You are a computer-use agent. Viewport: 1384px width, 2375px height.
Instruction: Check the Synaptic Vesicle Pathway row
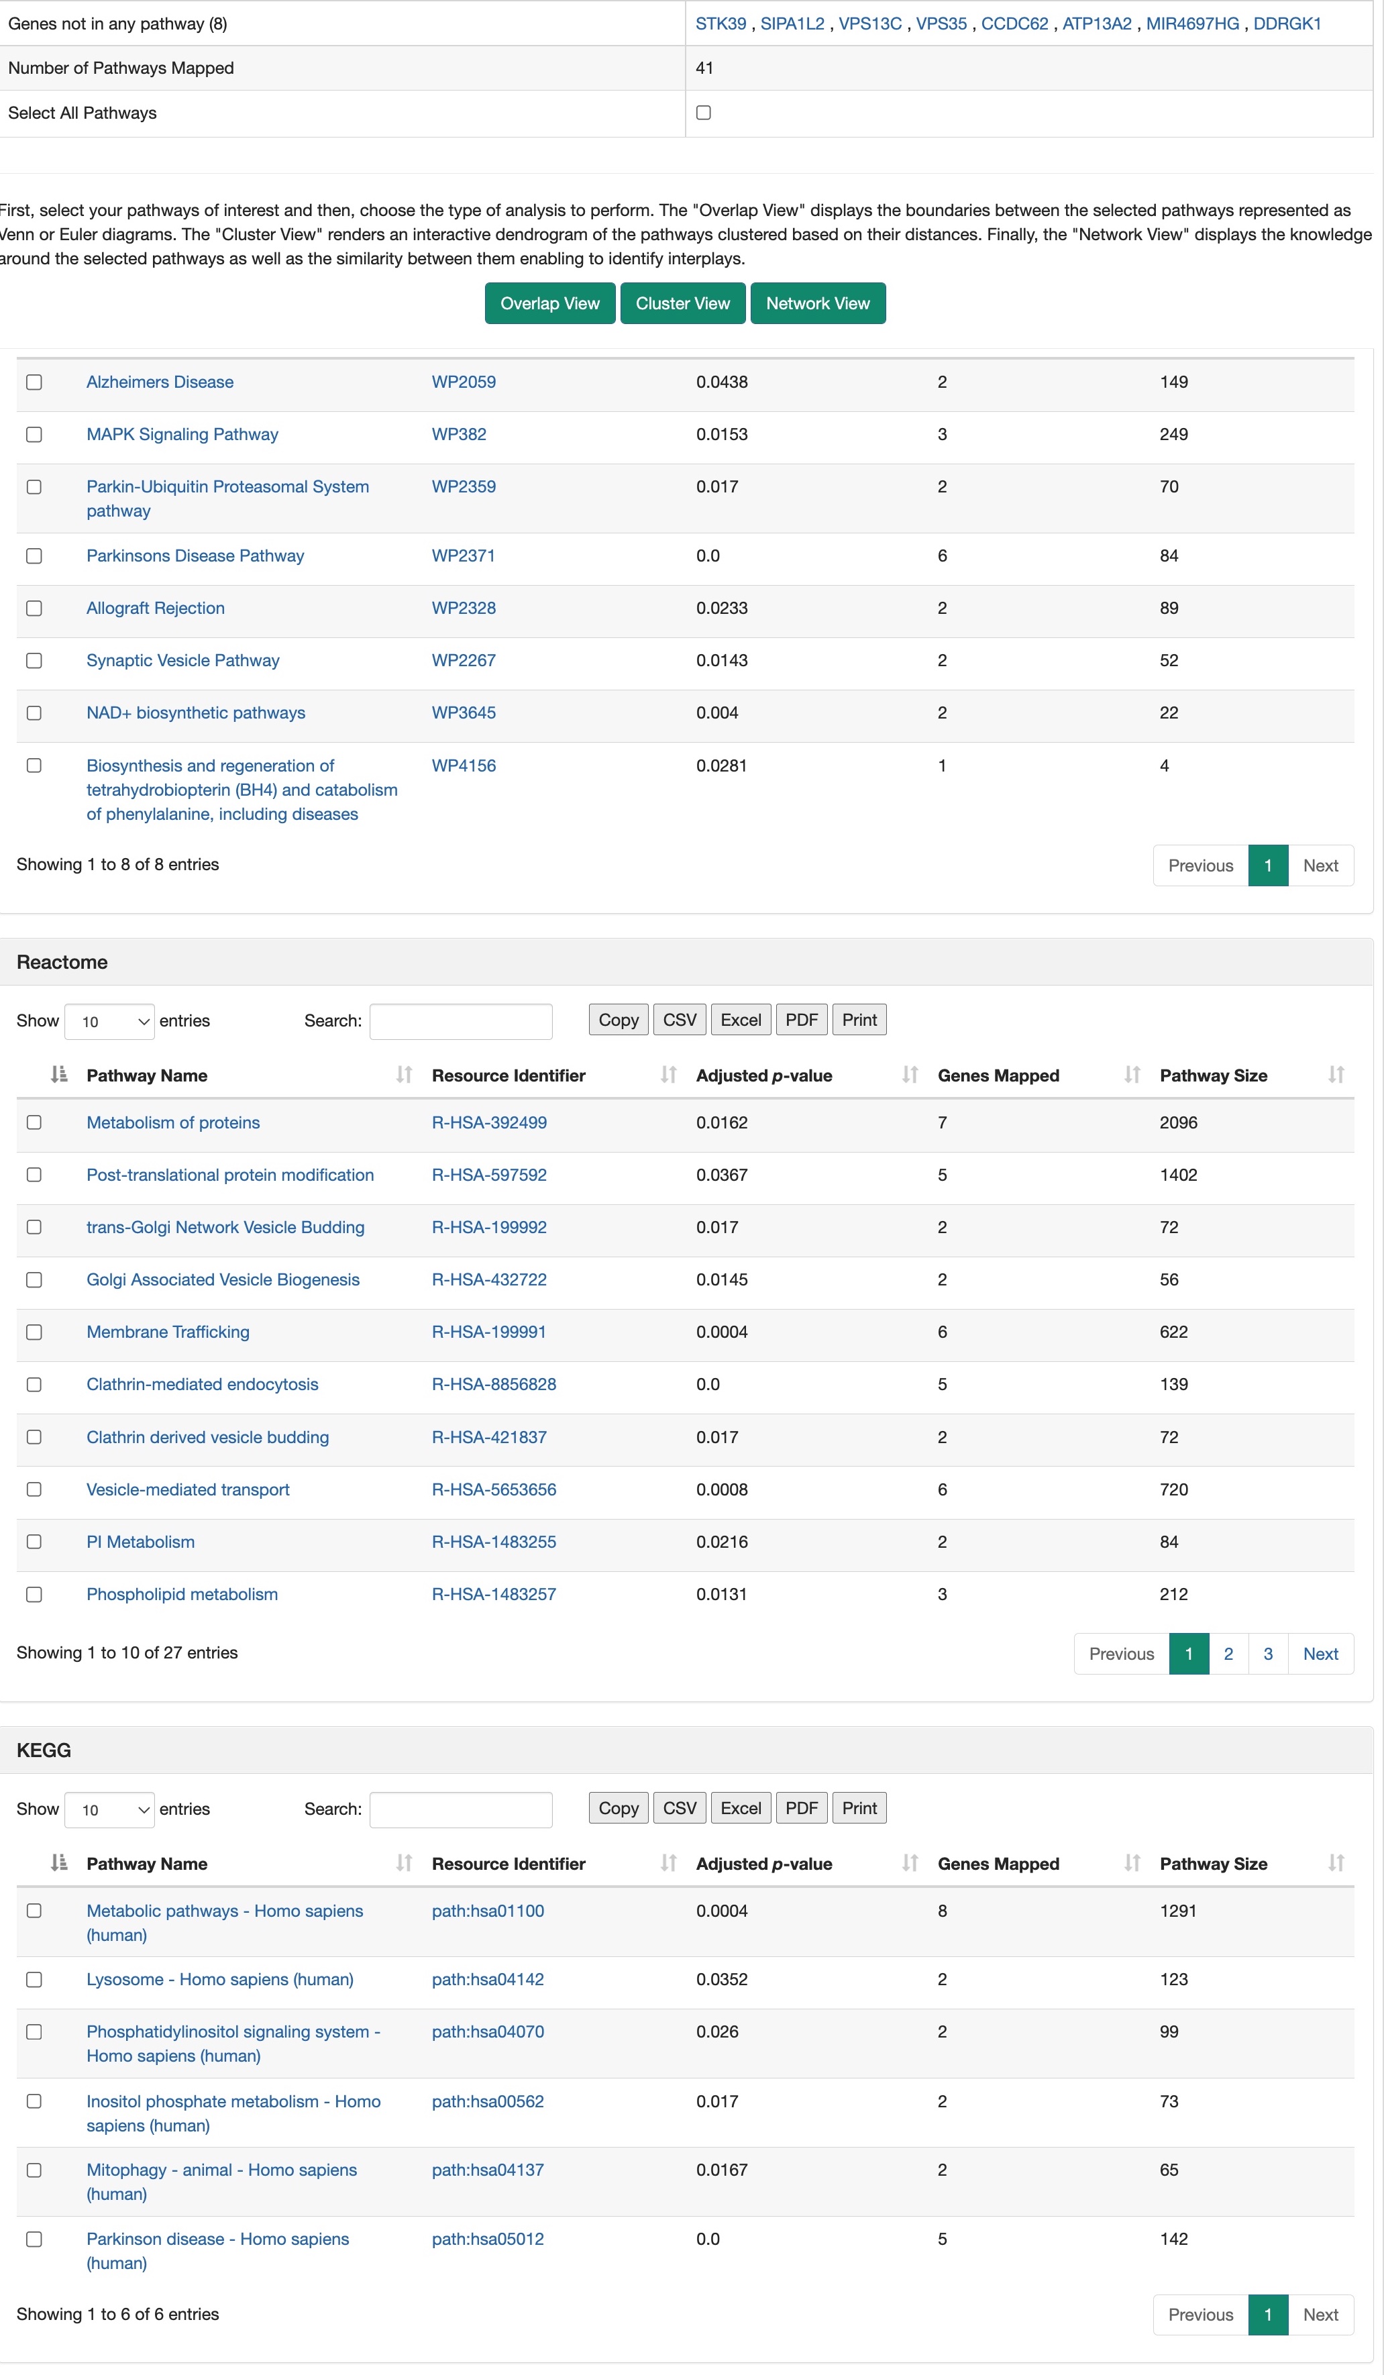pos(34,661)
